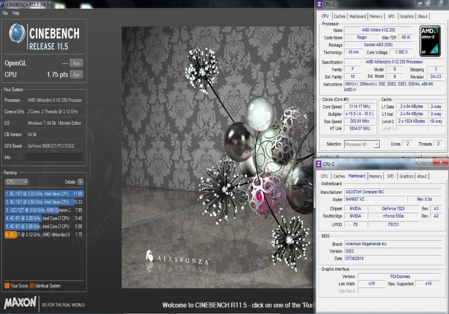Select ranking row 2 Xeon 2.92GHz
The image size is (449, 314).
(x=44, y=202)
